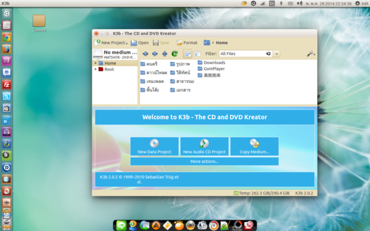Click the New Project toolbar icon
The image size is (370, 231).
97,43
